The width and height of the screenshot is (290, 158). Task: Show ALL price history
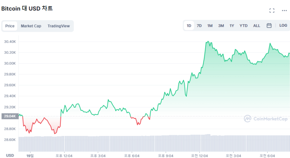tap(257, 26)
